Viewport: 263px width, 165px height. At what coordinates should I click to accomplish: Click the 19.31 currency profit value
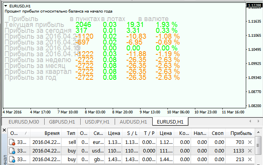pos(135,25)
